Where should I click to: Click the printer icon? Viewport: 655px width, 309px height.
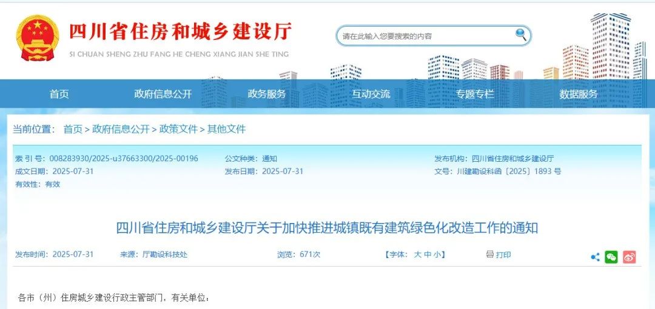pos(489,254)
